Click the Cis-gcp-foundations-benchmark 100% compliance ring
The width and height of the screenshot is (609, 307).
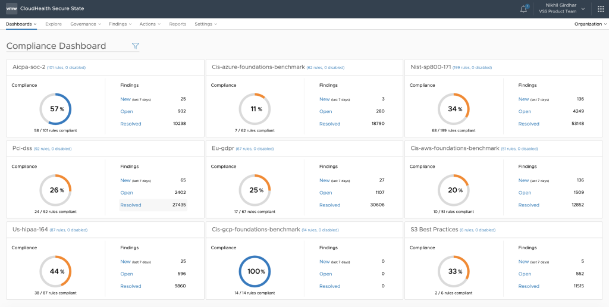click(255, 272)
